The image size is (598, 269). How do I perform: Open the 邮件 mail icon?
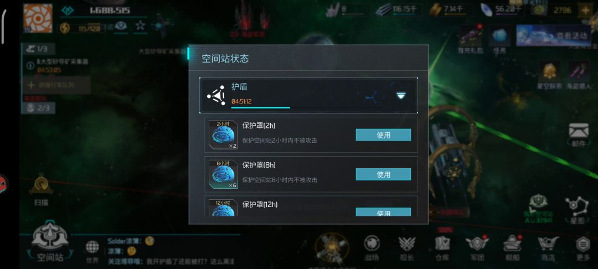pos(579,134)
